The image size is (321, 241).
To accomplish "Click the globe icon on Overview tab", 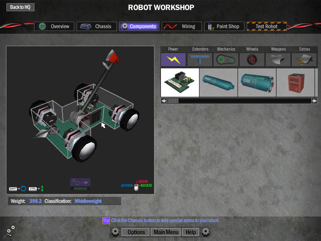I will pos(43,26).
